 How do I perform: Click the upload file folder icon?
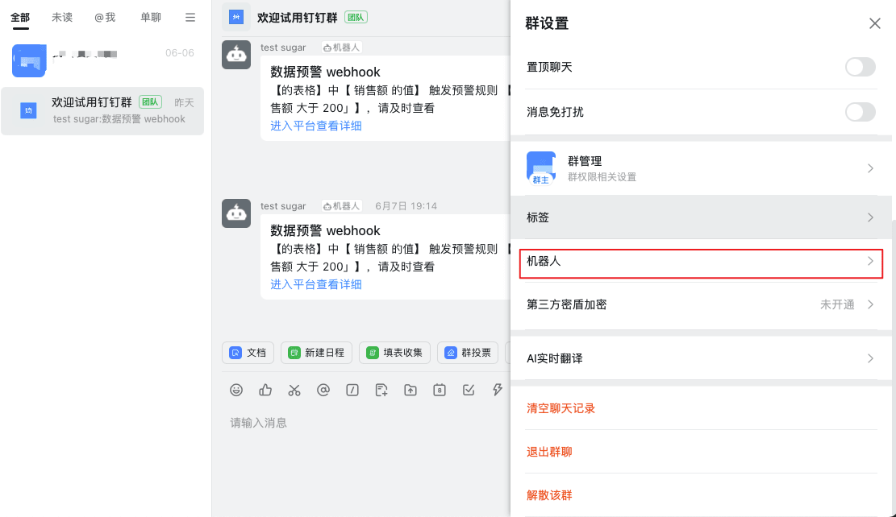point(410,390)
